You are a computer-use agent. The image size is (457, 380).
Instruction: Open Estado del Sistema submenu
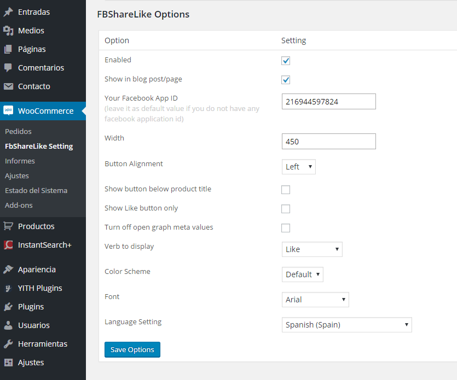point(36,190)
